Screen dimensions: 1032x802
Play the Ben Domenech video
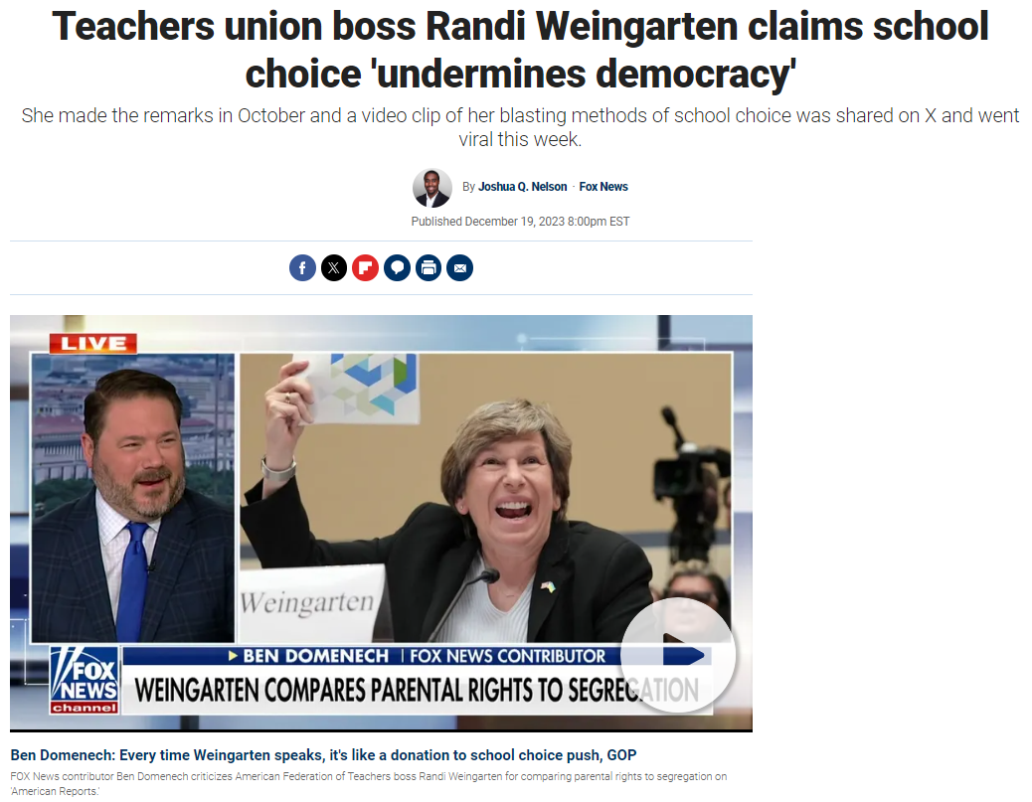[678, 655]
